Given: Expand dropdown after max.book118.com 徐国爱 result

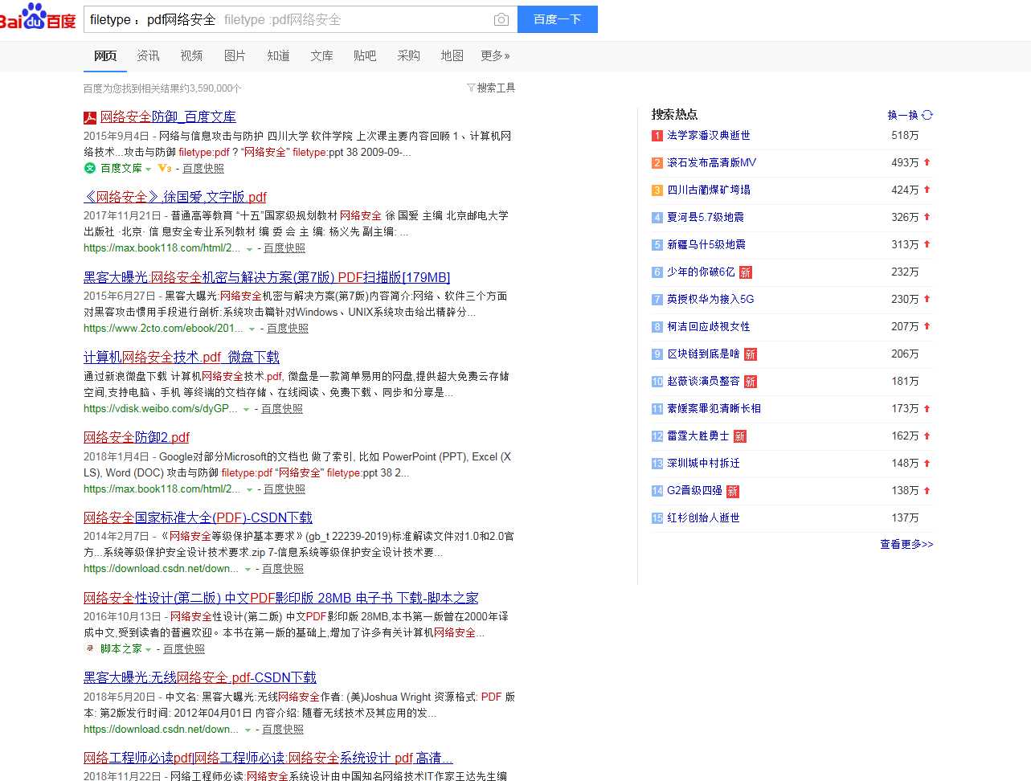Looking at the screenshot, I should tap(249, 249).
